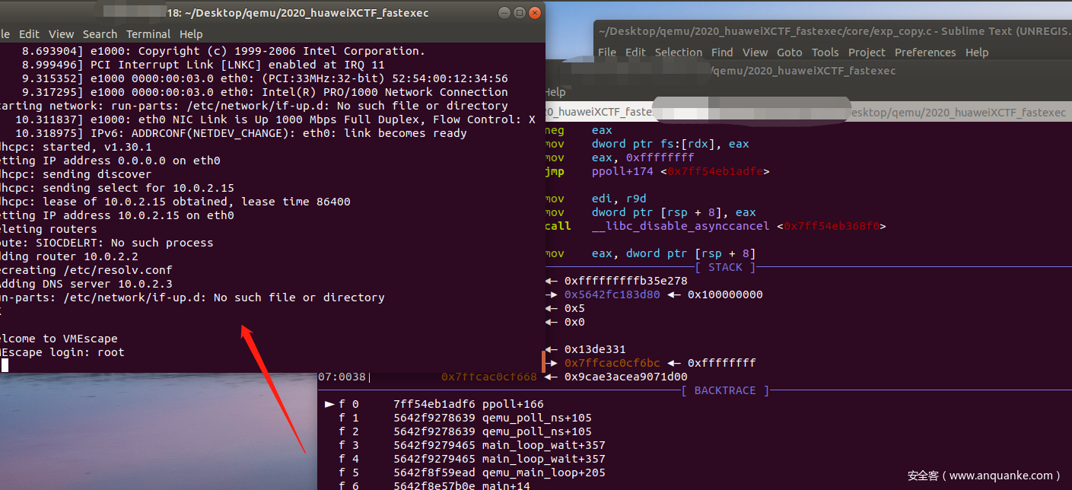Open Sublime Text's Tools menu
This screenshot has height=490, width=1072.
[825, 52]
